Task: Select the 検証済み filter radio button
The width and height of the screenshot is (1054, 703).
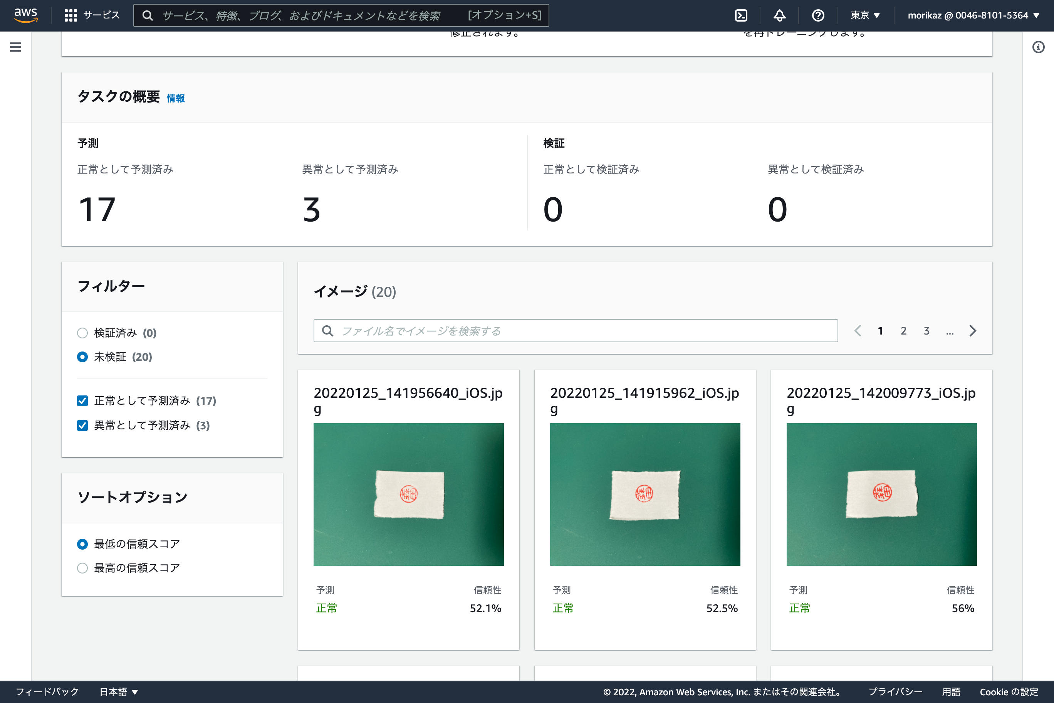Action: point(82,333)
